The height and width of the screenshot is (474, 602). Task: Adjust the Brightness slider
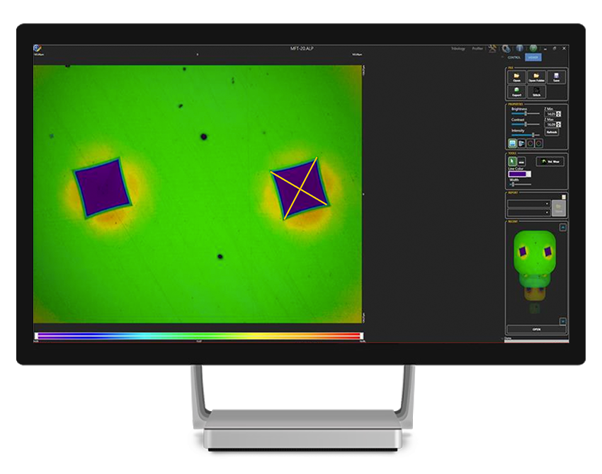point(525,113)
